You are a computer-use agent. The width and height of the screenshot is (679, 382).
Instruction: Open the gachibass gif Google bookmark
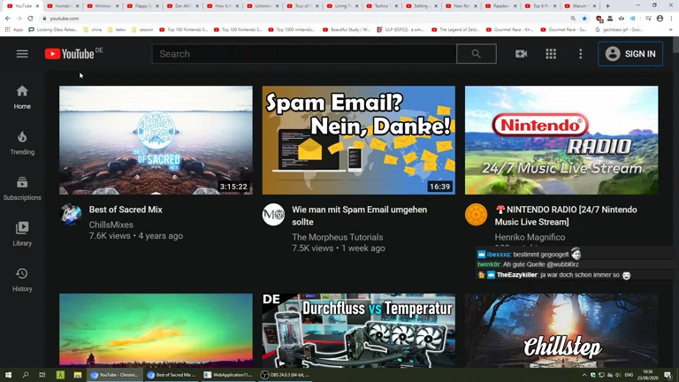[619, 30]
